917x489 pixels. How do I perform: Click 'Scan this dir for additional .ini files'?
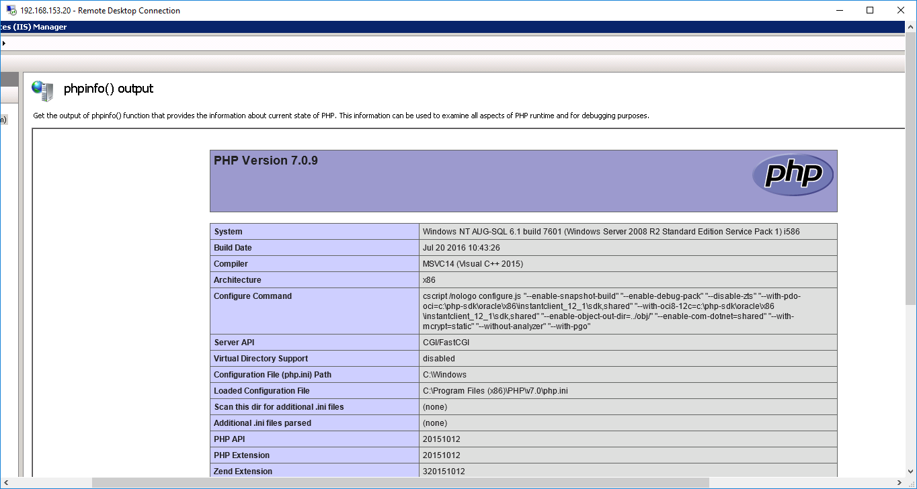279,407
